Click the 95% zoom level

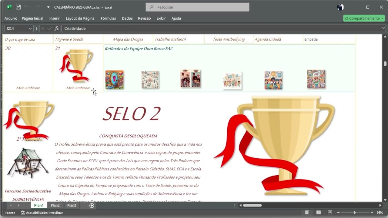click(x=380, y=213)
